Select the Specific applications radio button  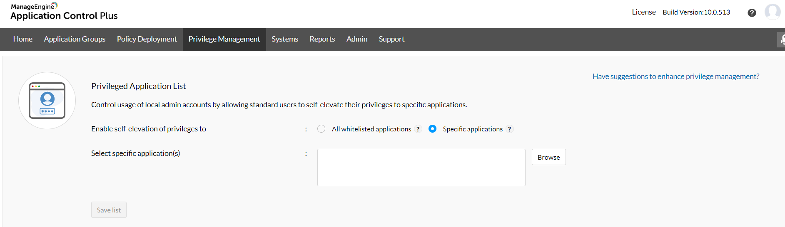pyautogui.click(x=433, y=129)
